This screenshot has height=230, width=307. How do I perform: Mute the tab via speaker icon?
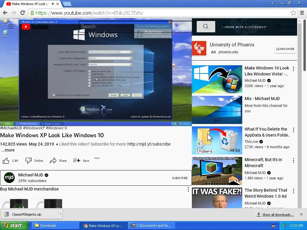coord(53,4)
